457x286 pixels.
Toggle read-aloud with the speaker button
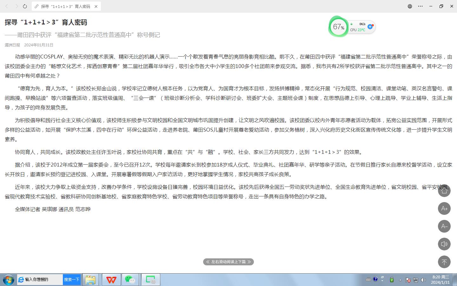pyautogui.click(x=444, y=244)
